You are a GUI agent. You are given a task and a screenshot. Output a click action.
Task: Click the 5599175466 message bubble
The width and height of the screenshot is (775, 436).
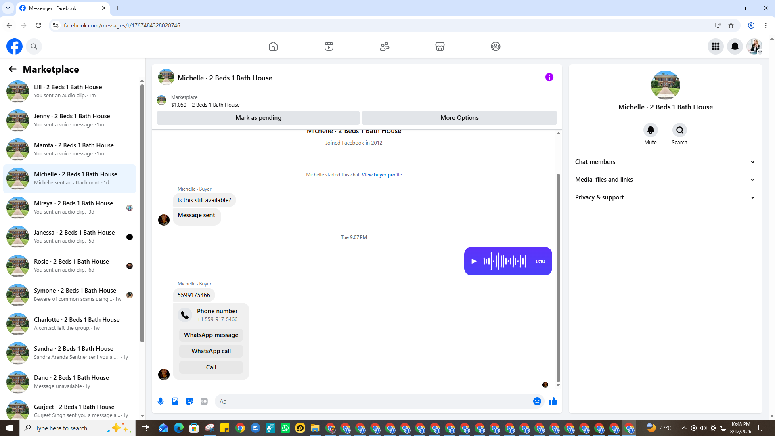pos(194,295)
